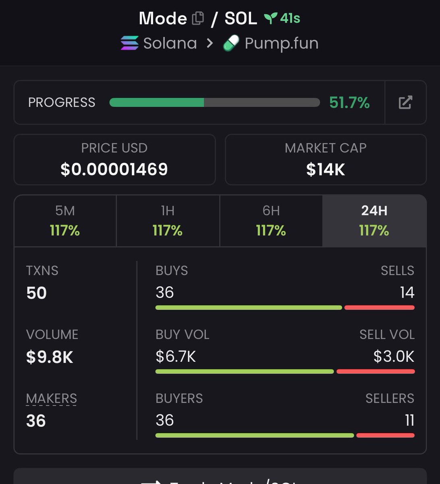Click the bonding curve progress bar
This screenshot has height=484, width=440.
click(x=214, y=102)
